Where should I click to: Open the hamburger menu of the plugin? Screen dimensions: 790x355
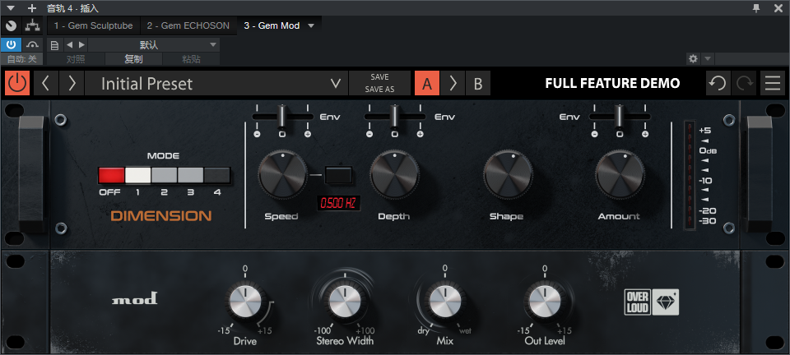(x=773, y=83)
